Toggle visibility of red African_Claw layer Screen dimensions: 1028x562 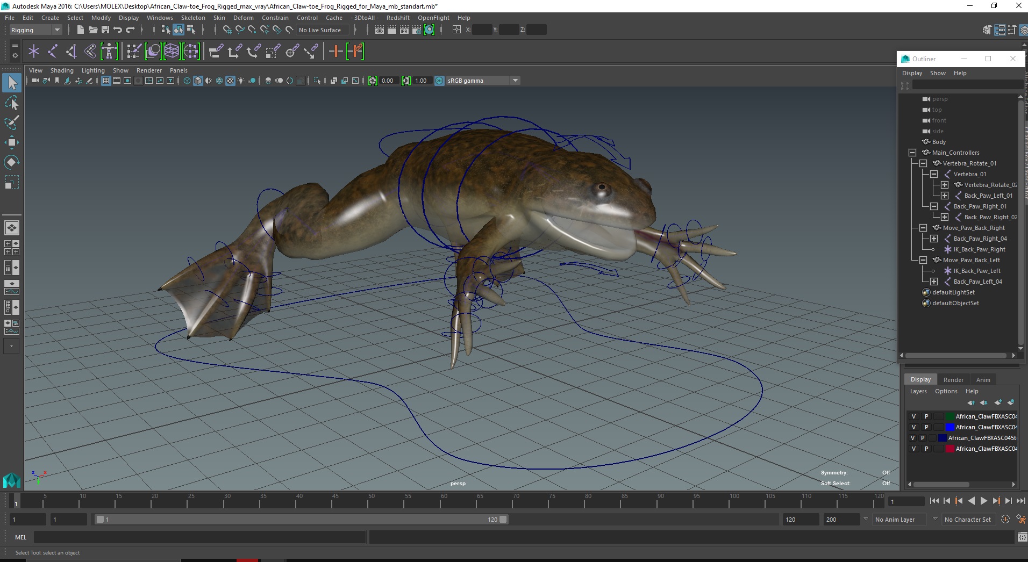[x=913, y=449]
